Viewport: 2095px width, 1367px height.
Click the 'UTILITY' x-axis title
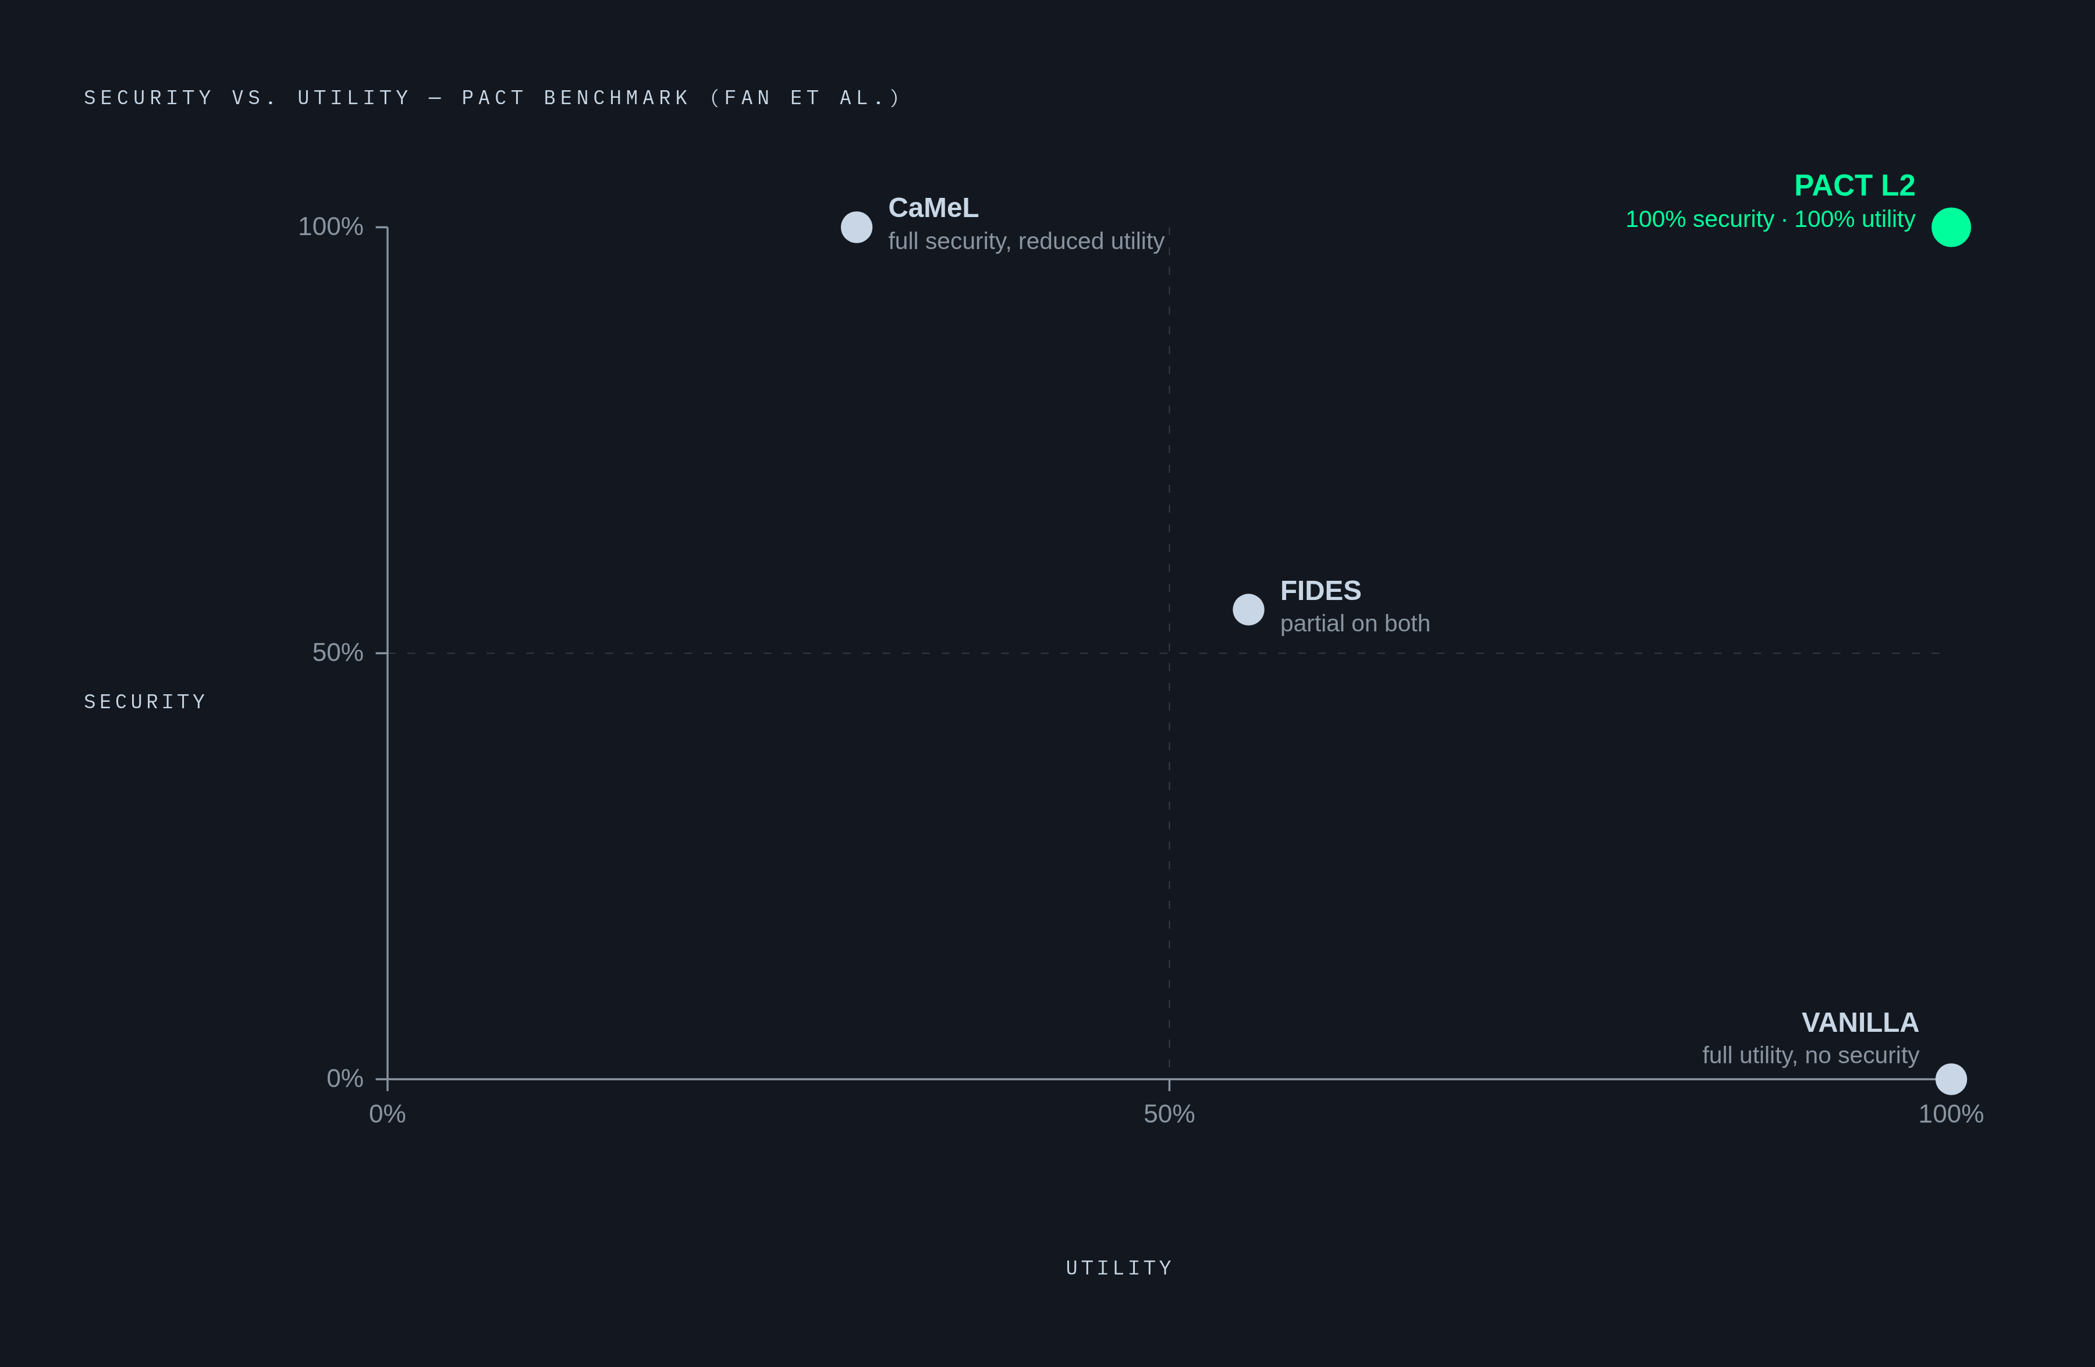[1120, 1267]
